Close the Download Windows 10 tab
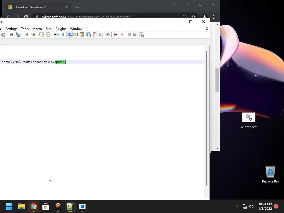The image size is (284, 213). click(67, 7)
